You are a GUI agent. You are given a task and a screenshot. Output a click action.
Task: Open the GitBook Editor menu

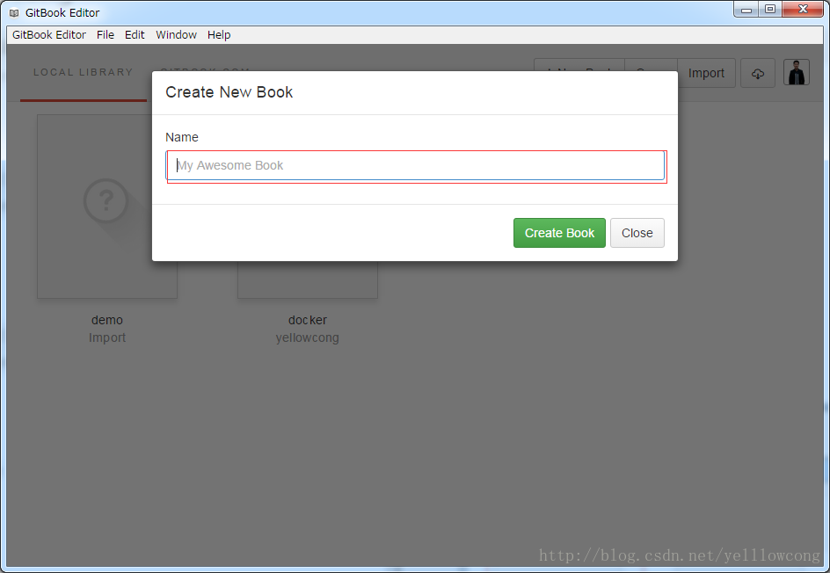48,35
